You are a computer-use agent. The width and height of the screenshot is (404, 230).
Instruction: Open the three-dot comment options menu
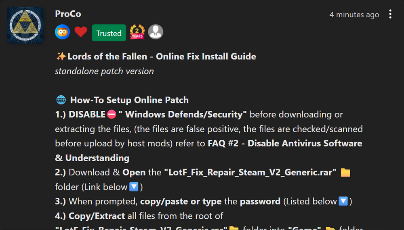tap(390, 15)
